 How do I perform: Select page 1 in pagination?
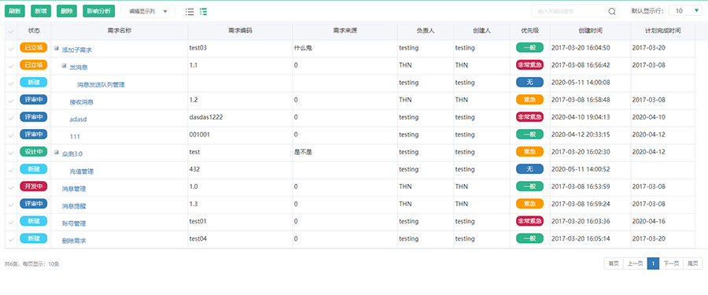point(653,264)
